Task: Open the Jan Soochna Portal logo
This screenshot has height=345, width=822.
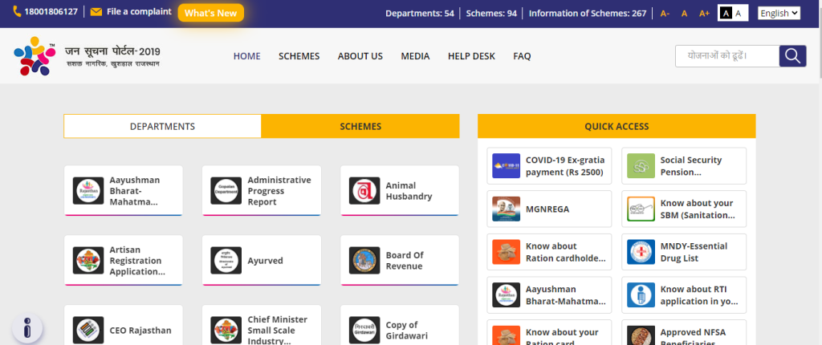Action: (87, 55)
